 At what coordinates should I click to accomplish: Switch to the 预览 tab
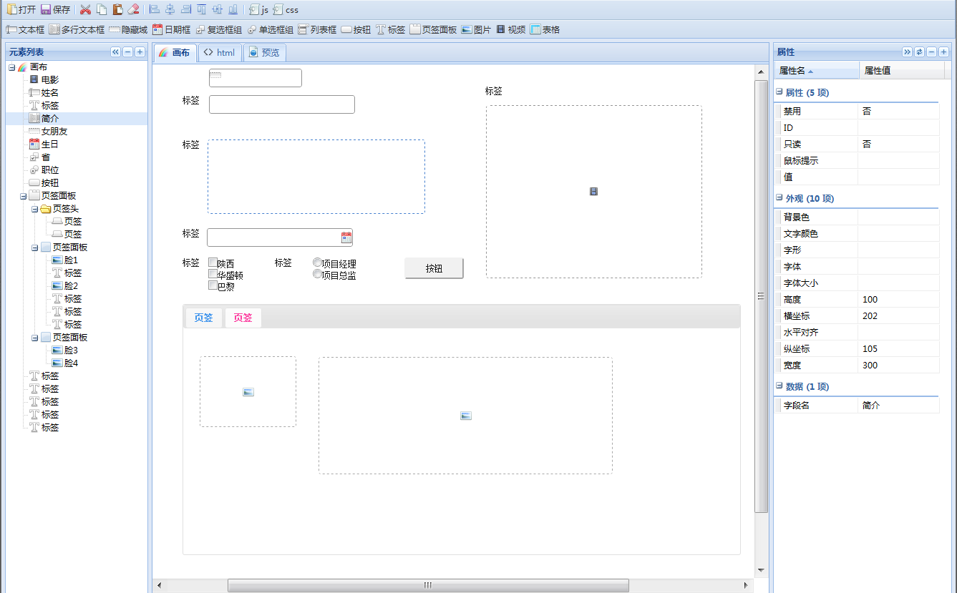point(265,52)
